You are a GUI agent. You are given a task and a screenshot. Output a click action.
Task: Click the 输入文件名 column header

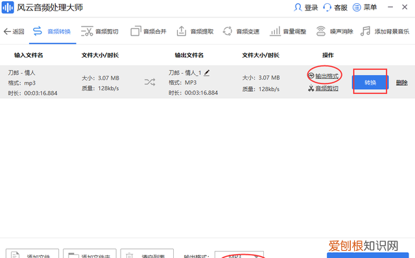click(29, 55)
